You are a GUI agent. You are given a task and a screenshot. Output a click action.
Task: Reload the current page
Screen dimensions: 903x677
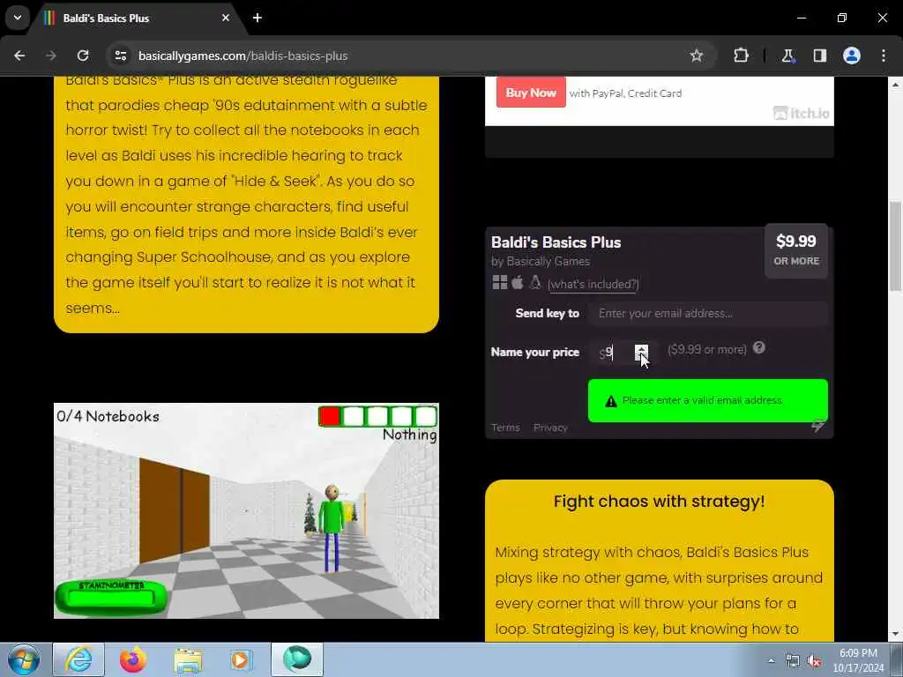click(x=83, y=56)
